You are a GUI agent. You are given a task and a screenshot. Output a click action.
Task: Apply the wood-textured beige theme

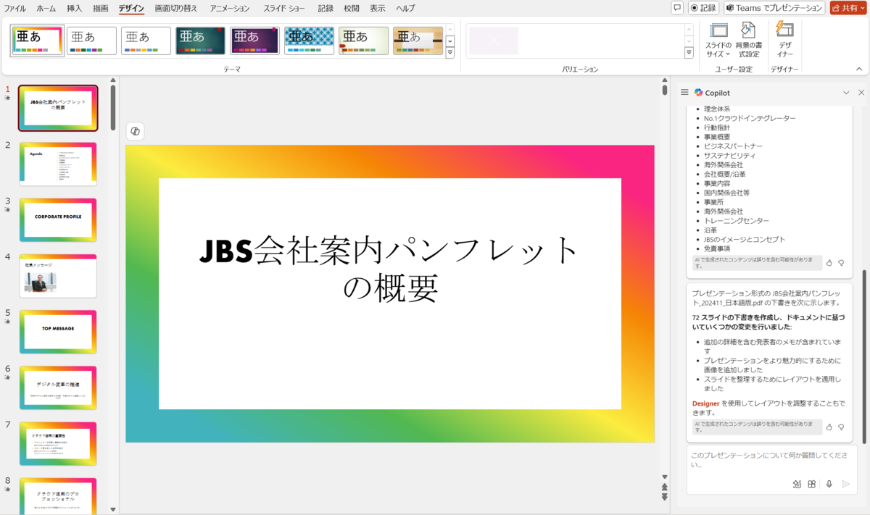click(418, 41)
